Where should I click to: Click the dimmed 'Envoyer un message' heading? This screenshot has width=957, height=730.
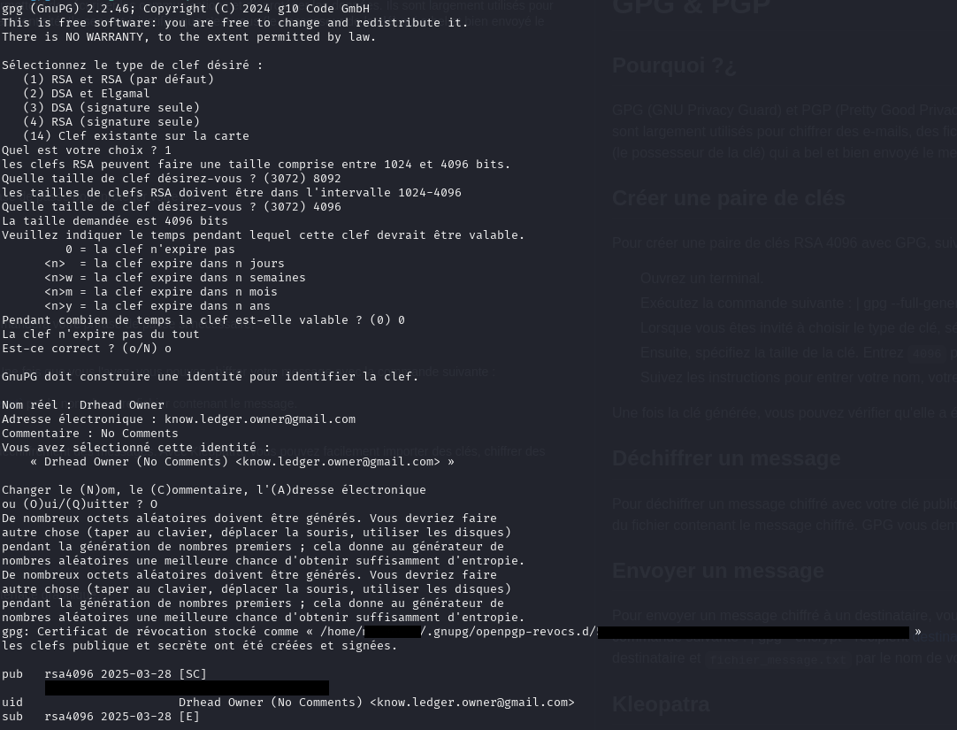click(718, 571)
